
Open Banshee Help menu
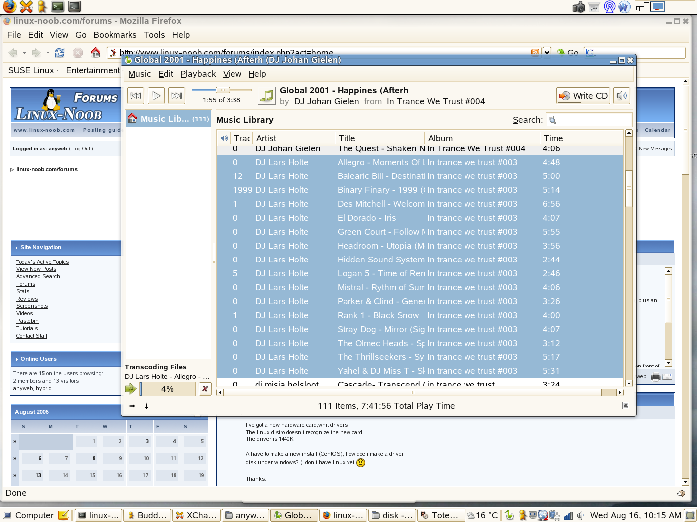tap(257, 74)
